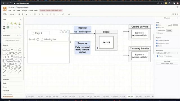Switch to page tab 11 - normal
Image resolution: width=180 pixels, height=101 pixels.
pos(114,97)
